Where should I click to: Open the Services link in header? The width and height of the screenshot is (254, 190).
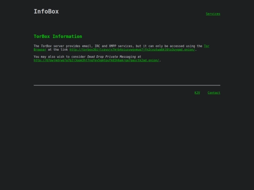tap(213, 14)
